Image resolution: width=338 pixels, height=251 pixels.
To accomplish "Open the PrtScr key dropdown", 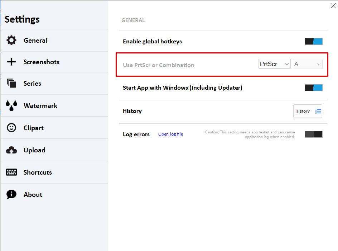I will [x=274, y=64].
